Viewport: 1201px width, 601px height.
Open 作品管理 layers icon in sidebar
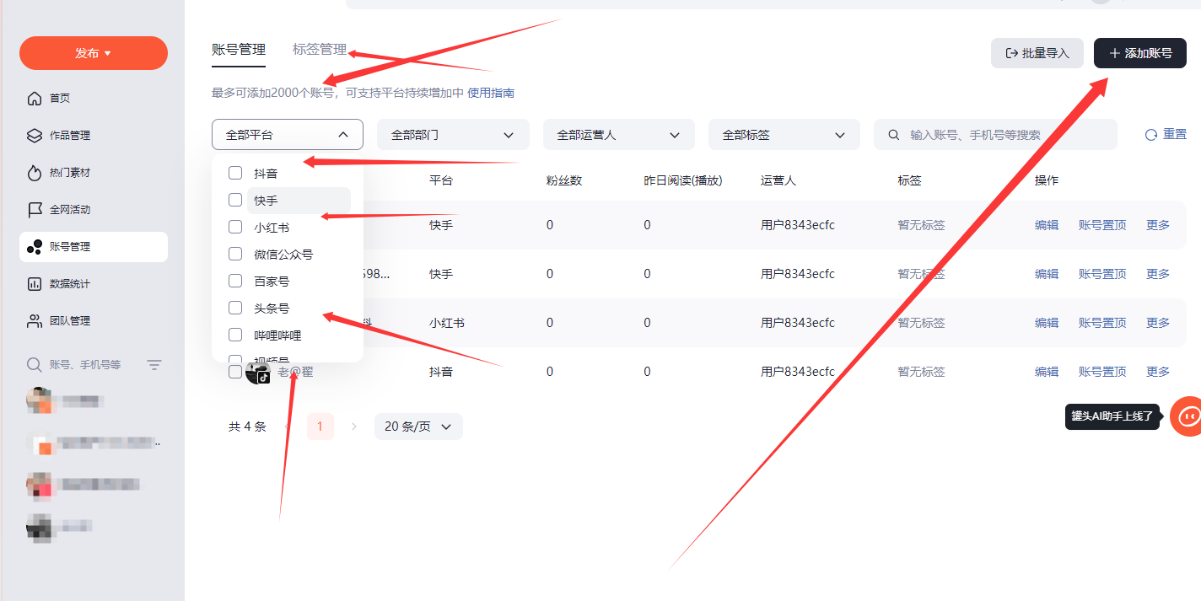click(x=35, y=136)
